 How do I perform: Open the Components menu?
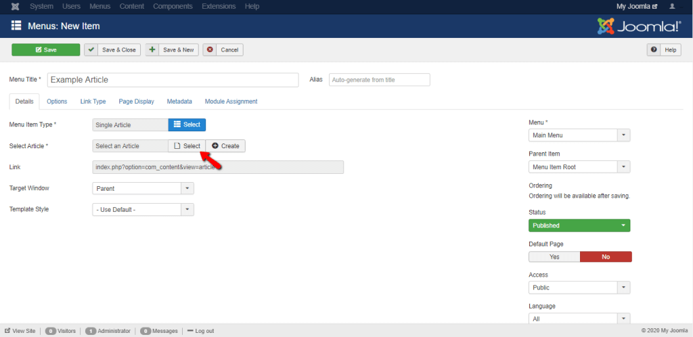coord(173,7)
